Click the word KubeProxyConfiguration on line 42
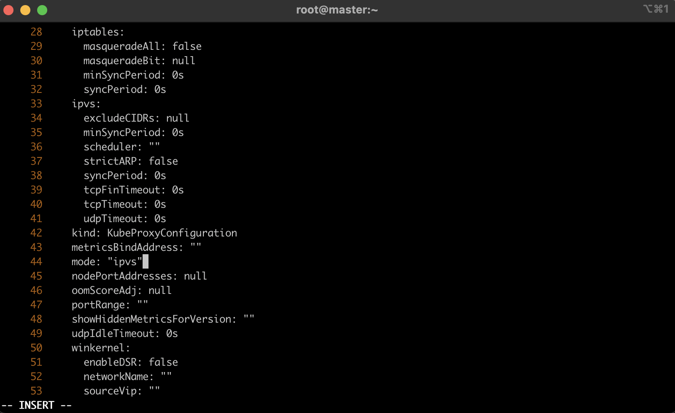Screen dimensions: 675x413 [x=172, y=233]
